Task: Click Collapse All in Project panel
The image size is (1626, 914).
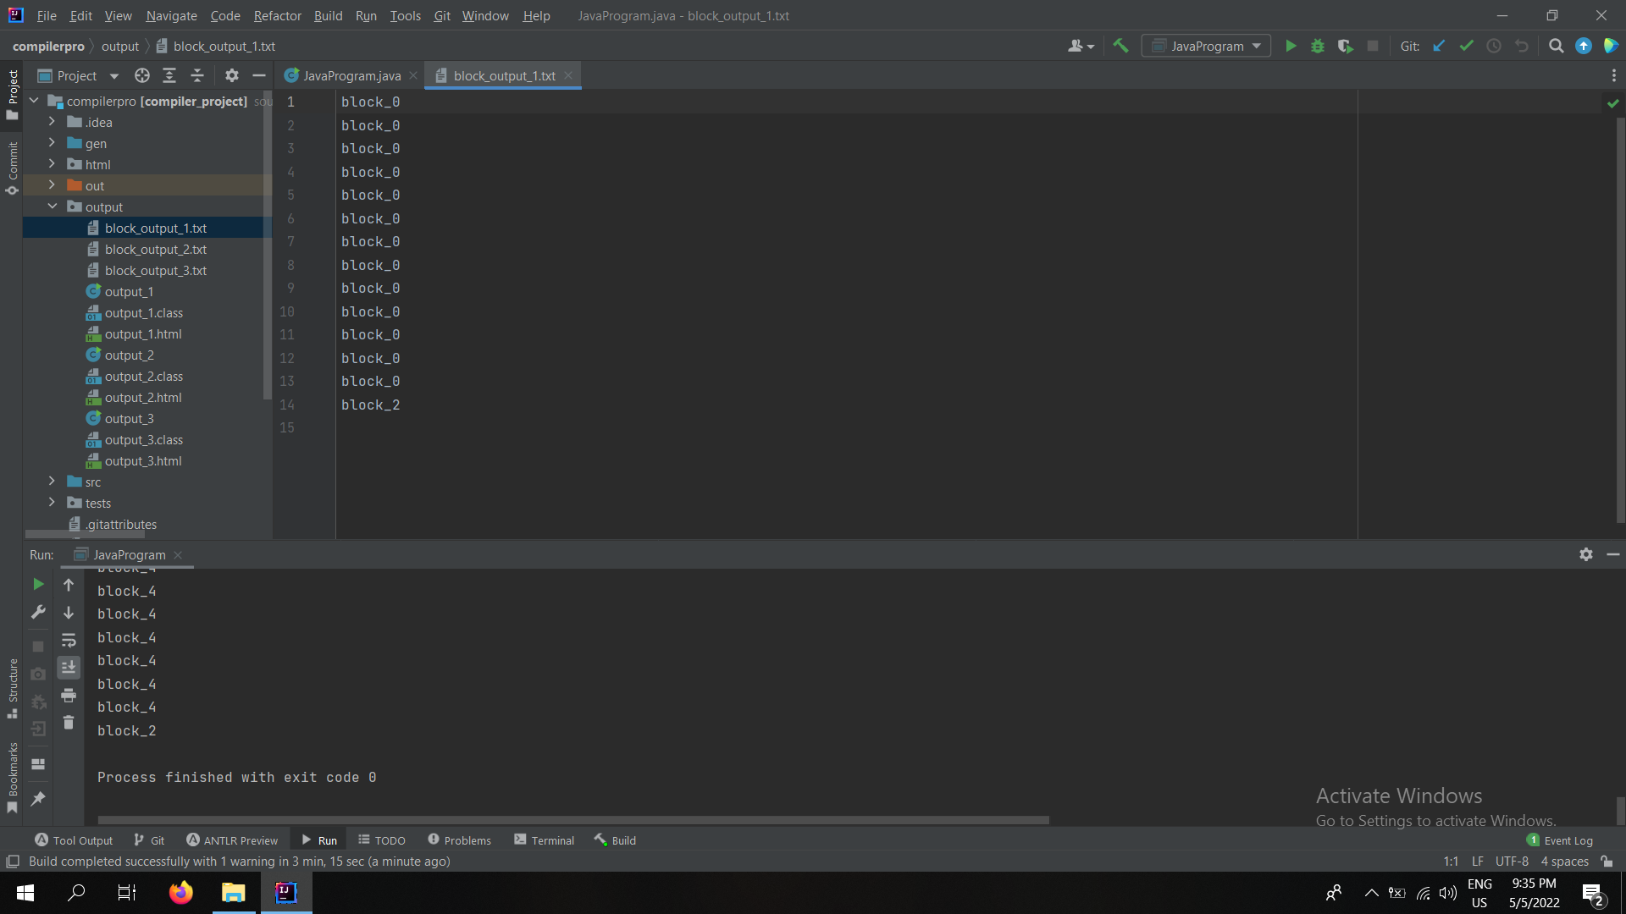Action: (197, 76)
